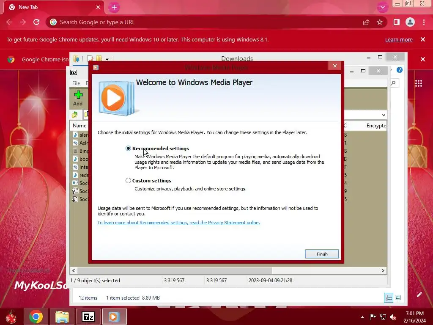Open the File menu in 7-Zip

pos(76,83)
